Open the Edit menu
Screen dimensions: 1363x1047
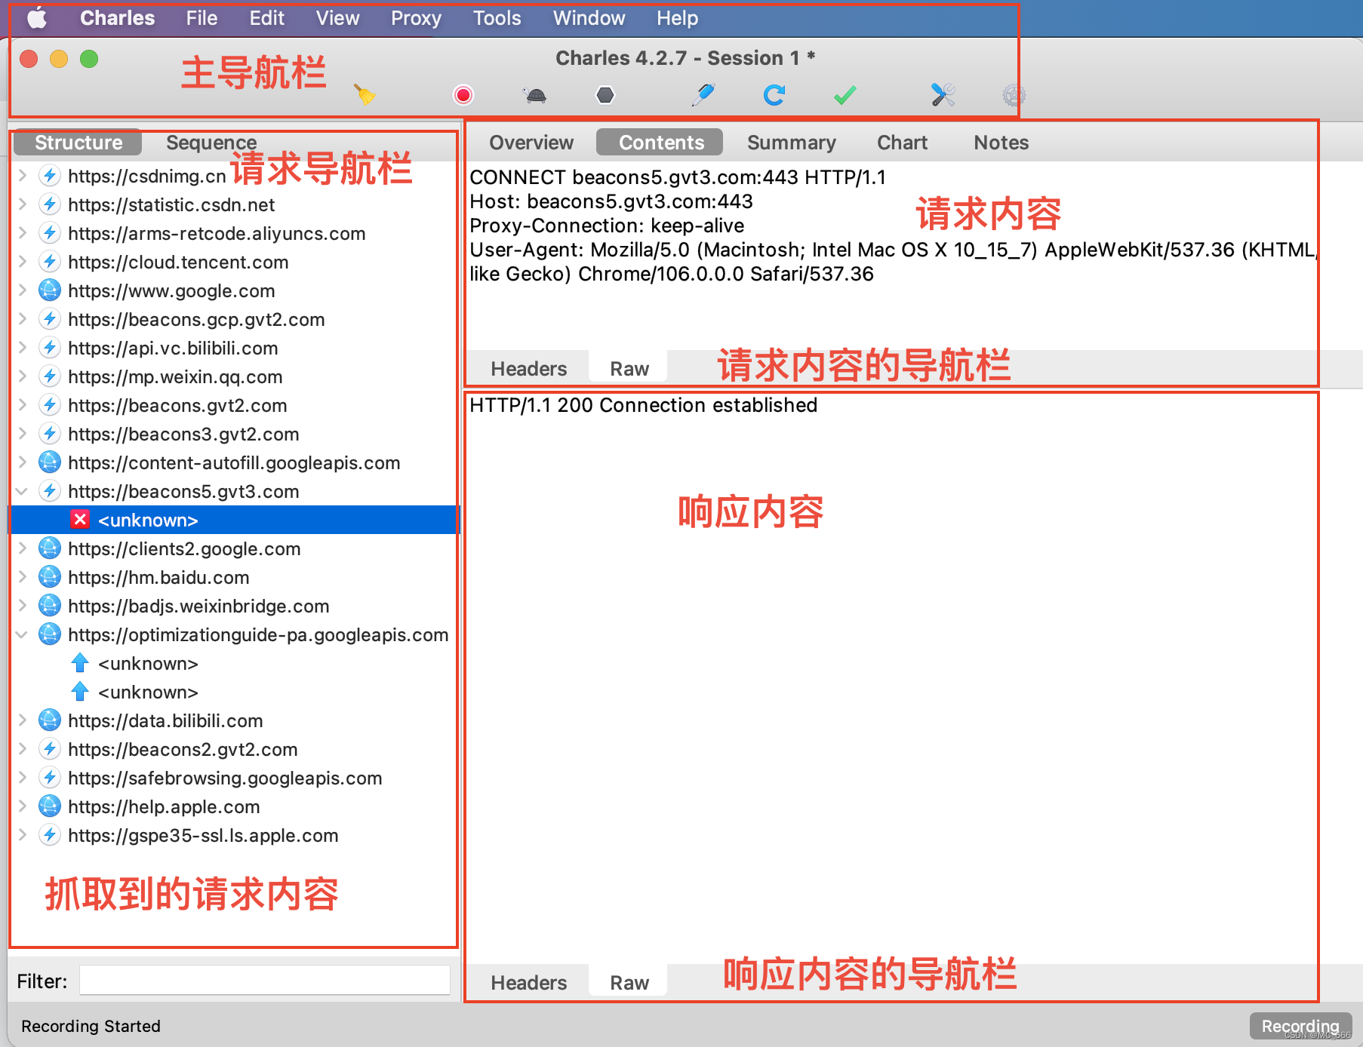(266, 18)
